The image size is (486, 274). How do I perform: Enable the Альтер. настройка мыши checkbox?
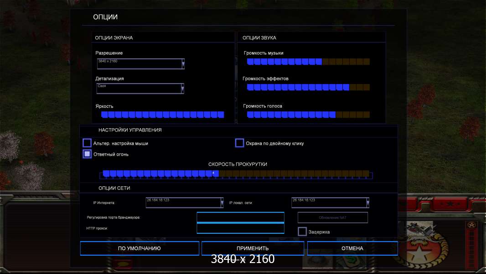[x=87, y=143]
